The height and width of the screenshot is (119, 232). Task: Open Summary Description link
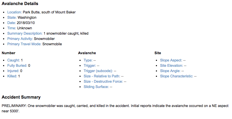pyautogui.click(x=25, y=34)
